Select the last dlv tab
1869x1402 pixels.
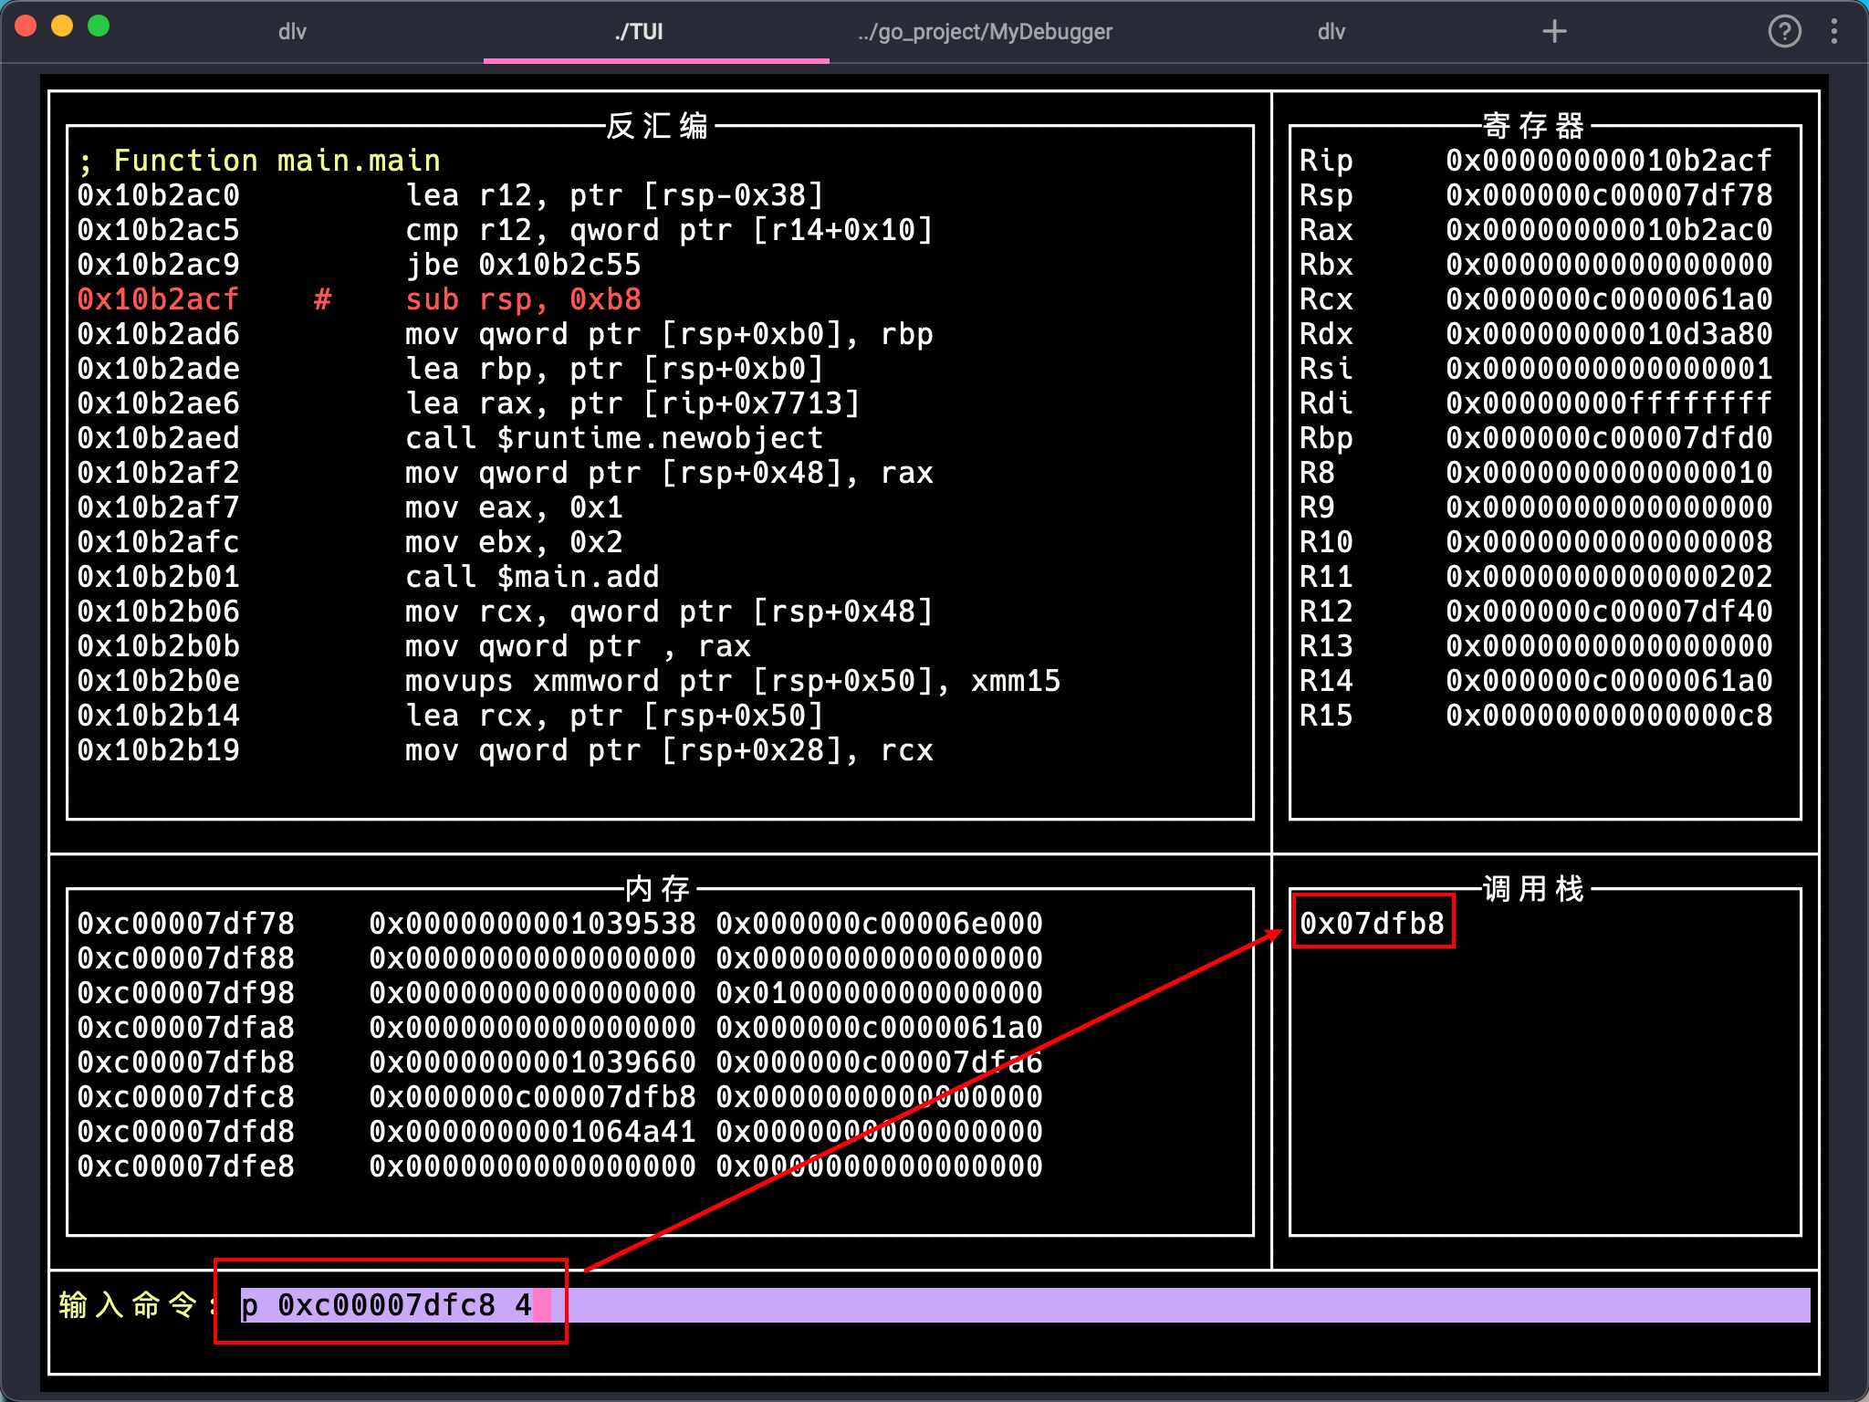[1331, 32]
